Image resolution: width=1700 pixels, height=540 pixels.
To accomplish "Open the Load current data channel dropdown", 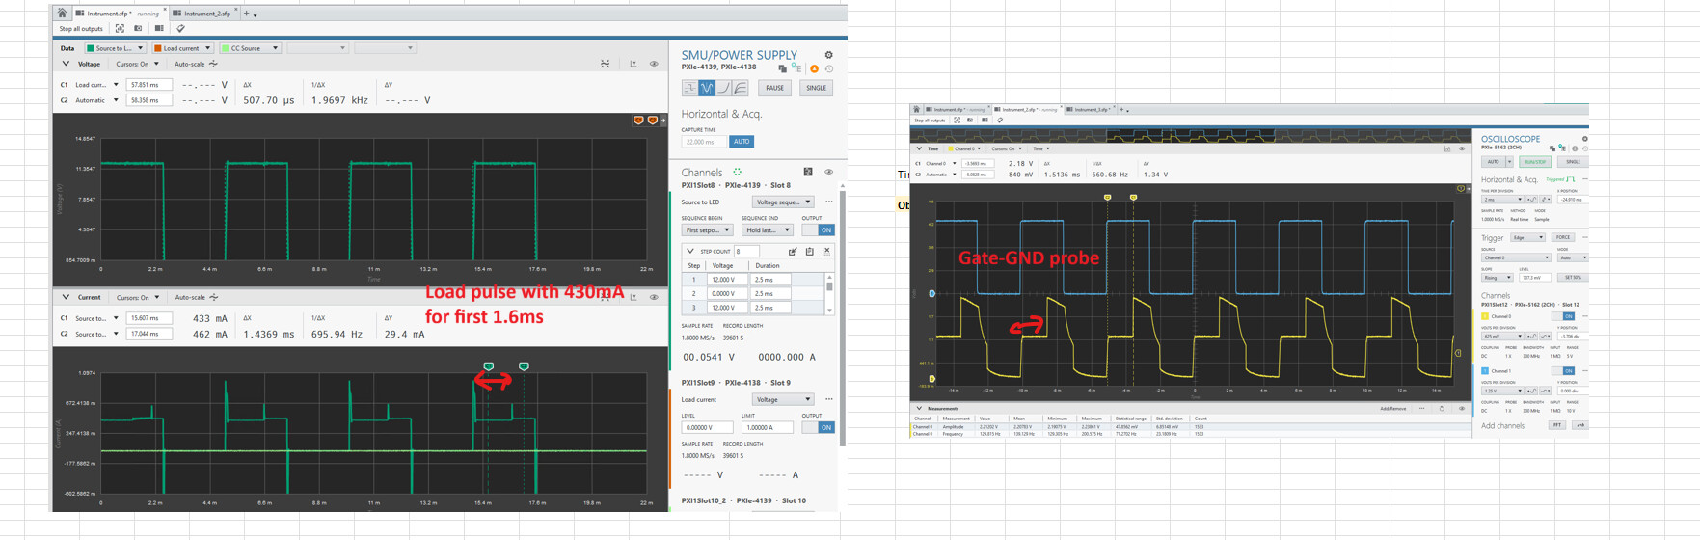I will pos(182,48).
